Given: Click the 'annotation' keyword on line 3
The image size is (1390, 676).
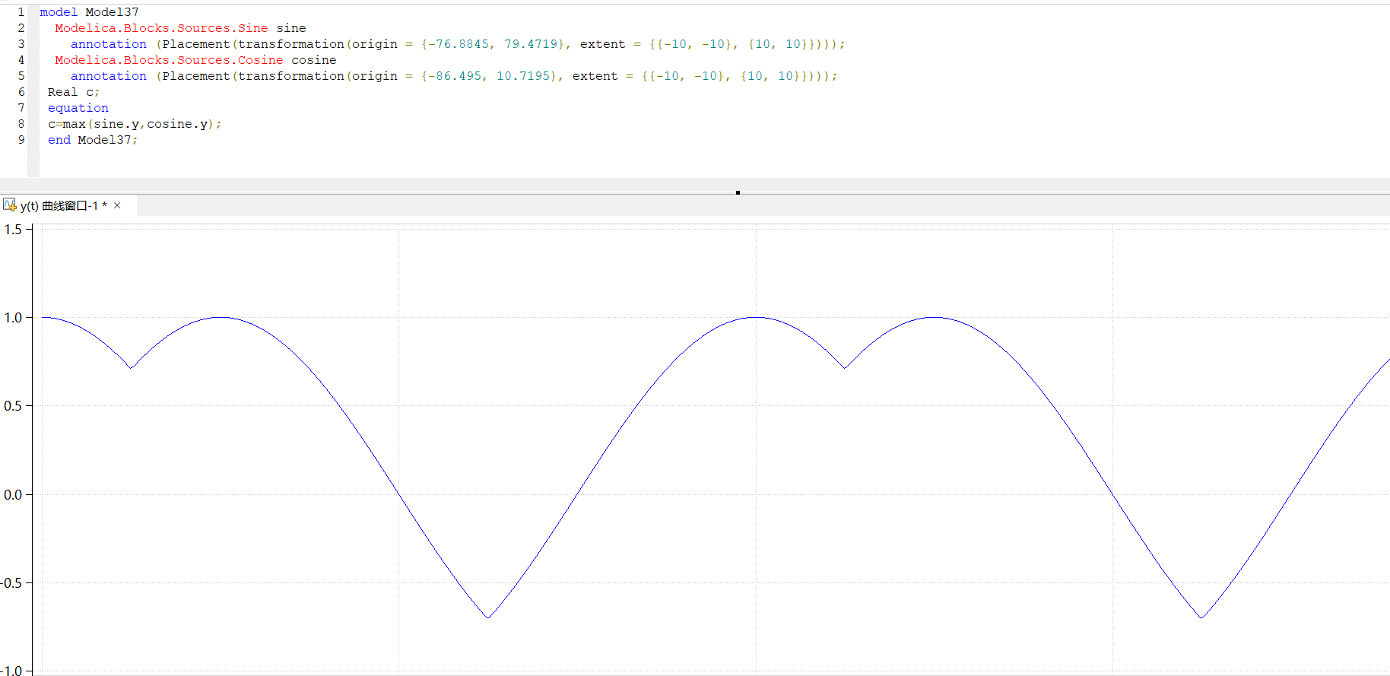Looking at the screenshot, I should click(109, 44).
